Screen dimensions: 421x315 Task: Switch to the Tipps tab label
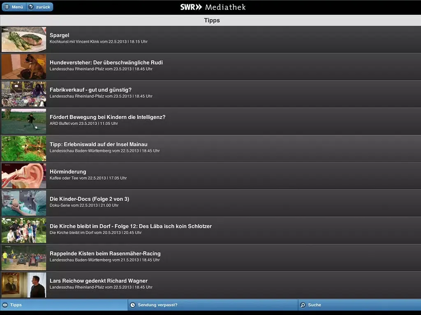click(16, 305)
